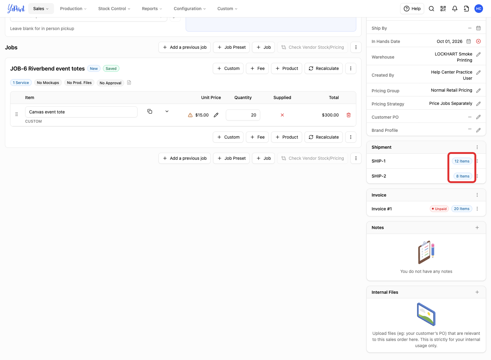Open Invoice #1 20 Items badge

[462, 209]
